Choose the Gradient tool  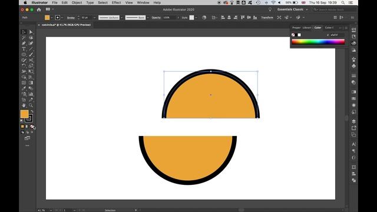pyautogui.click(x=31, y=83)
